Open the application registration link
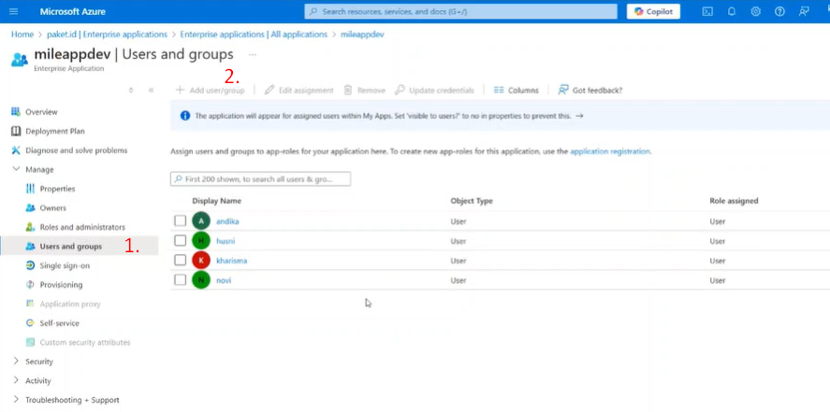Image resolution: width=830 pixels, height=412 pixels. pyautogui.click(x=610, y=151)
